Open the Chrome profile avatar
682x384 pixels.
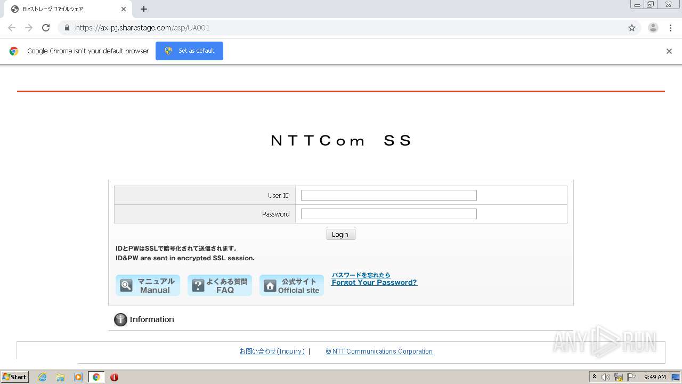[653, 28]
